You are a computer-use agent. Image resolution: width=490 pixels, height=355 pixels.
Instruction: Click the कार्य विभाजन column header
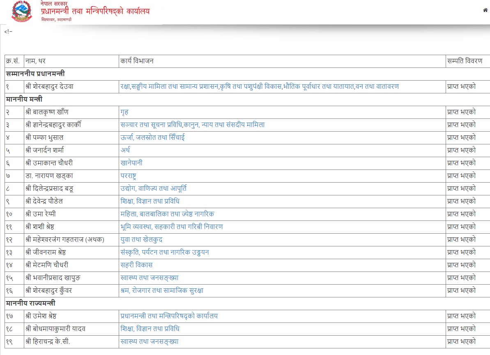pos(137,61)
